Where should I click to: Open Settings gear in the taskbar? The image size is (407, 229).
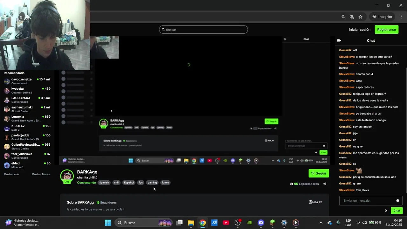click(x=284, y=223)
